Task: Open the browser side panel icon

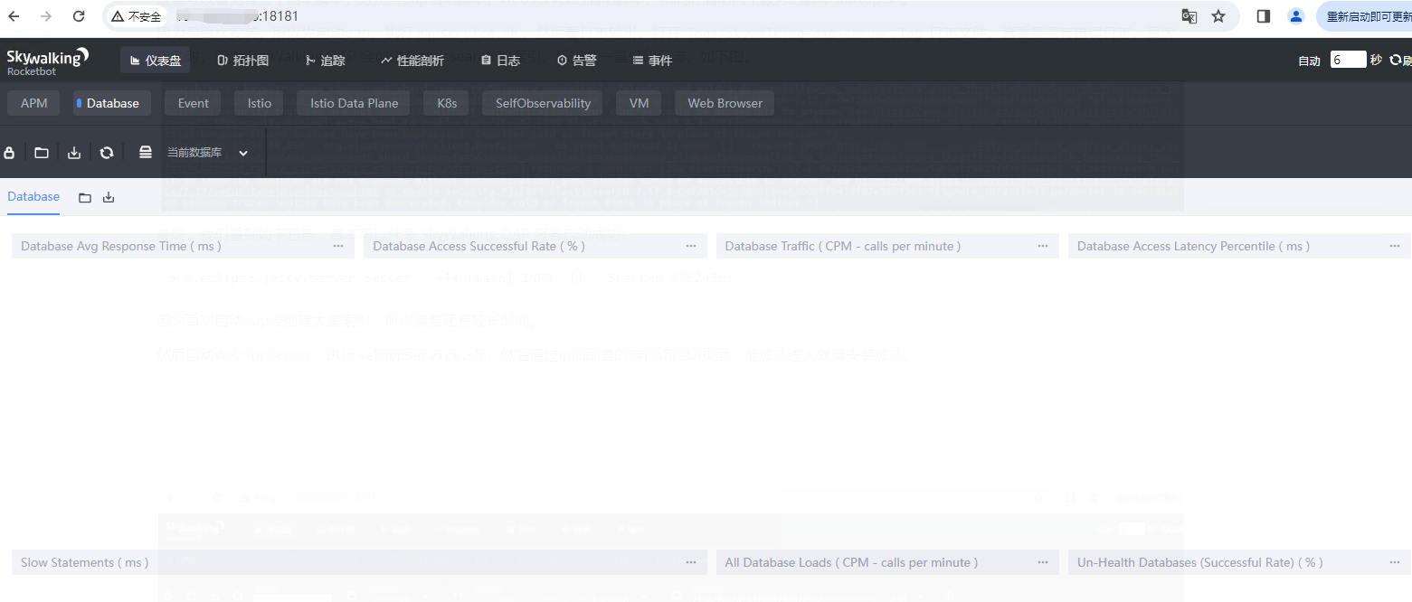Action: (1264, 16)
